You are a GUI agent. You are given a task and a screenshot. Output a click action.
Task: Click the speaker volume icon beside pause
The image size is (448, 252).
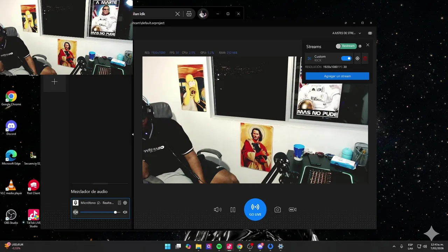pyautogui.click(x=218, y=210)
